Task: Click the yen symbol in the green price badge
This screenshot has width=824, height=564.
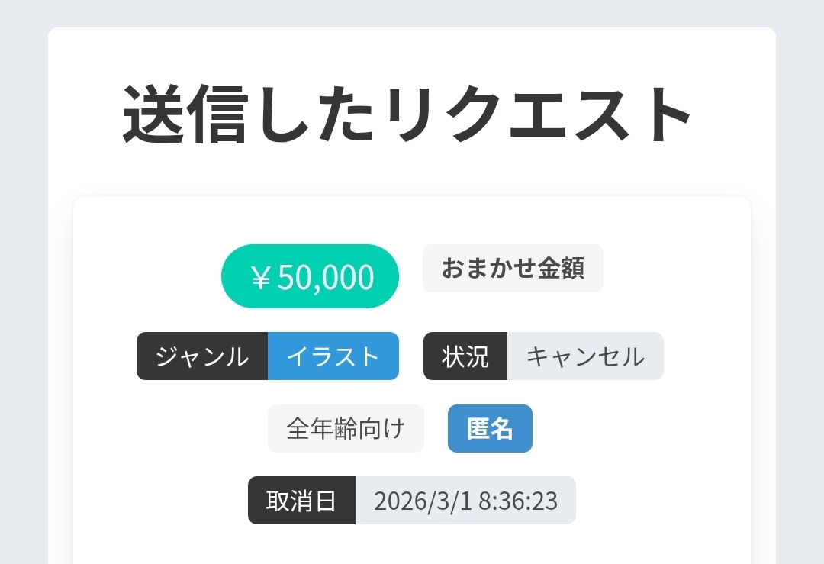Action: pyautogui.click(x=260, y=278)
